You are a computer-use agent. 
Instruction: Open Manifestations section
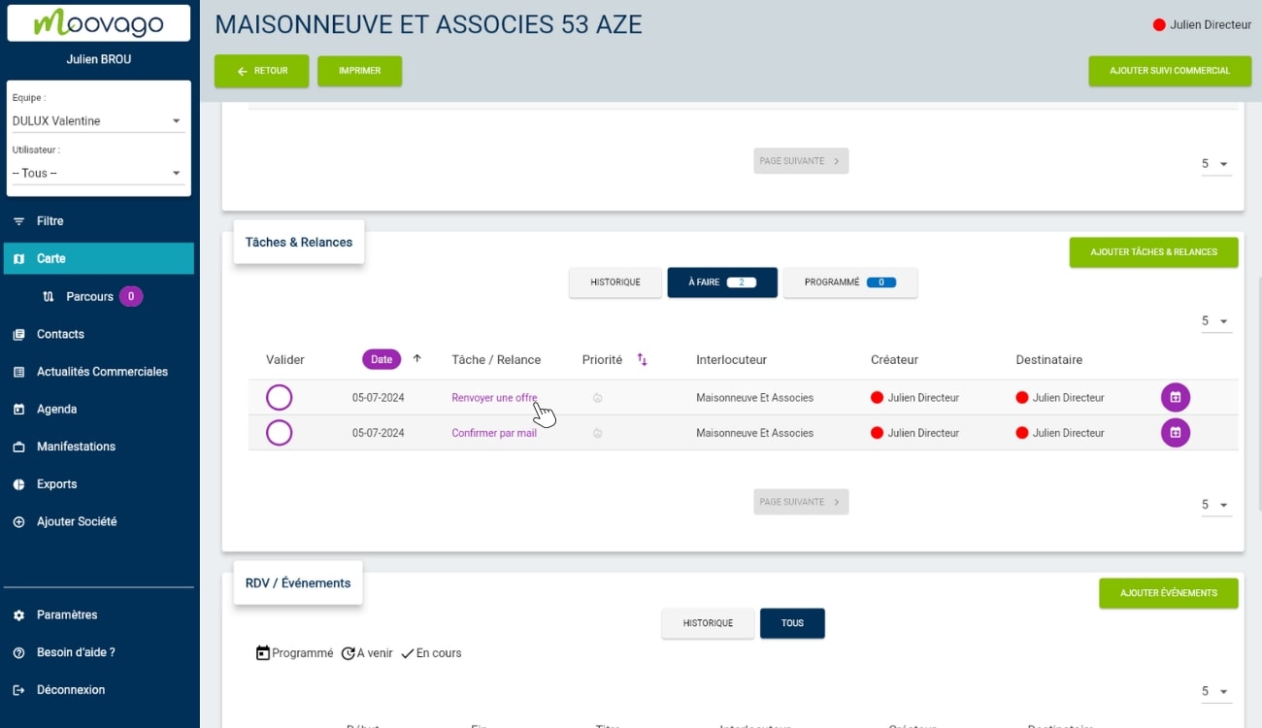99,447
